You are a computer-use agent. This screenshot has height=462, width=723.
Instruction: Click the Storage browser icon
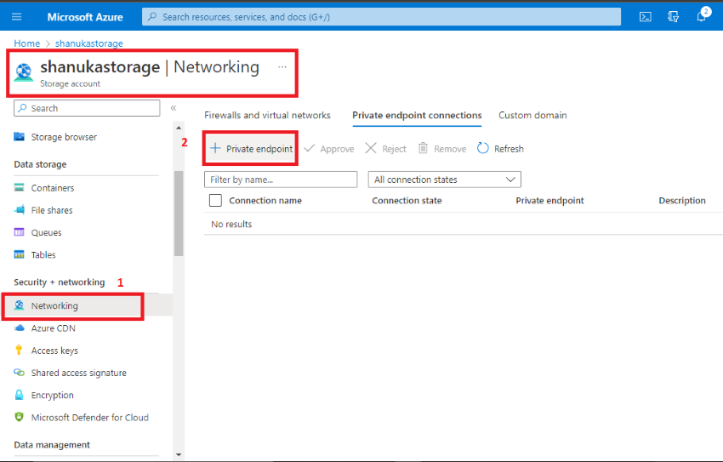[19, 136]
